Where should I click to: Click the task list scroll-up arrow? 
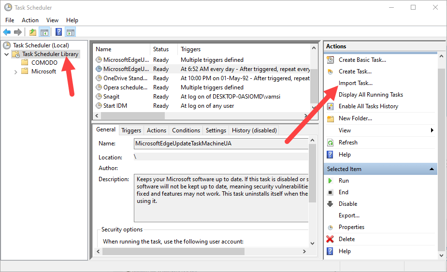314,48
